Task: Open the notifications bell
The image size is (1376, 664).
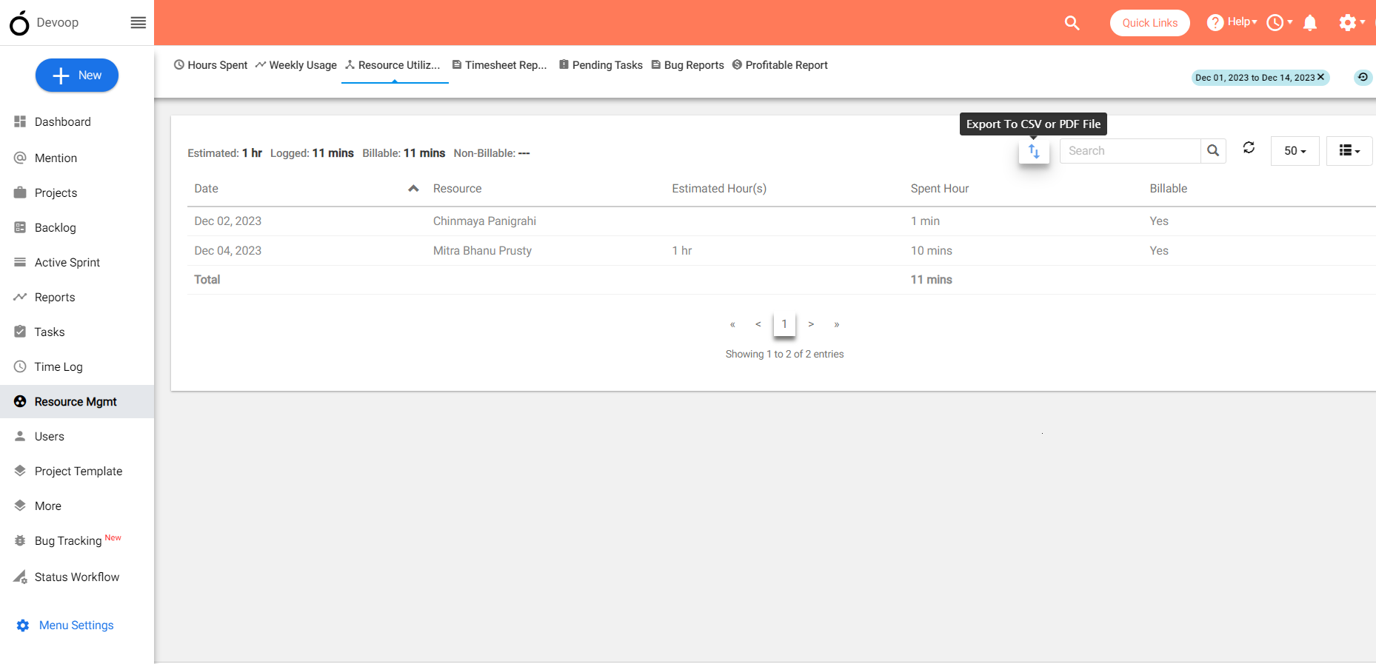Action: click(x=1309, y=23)
